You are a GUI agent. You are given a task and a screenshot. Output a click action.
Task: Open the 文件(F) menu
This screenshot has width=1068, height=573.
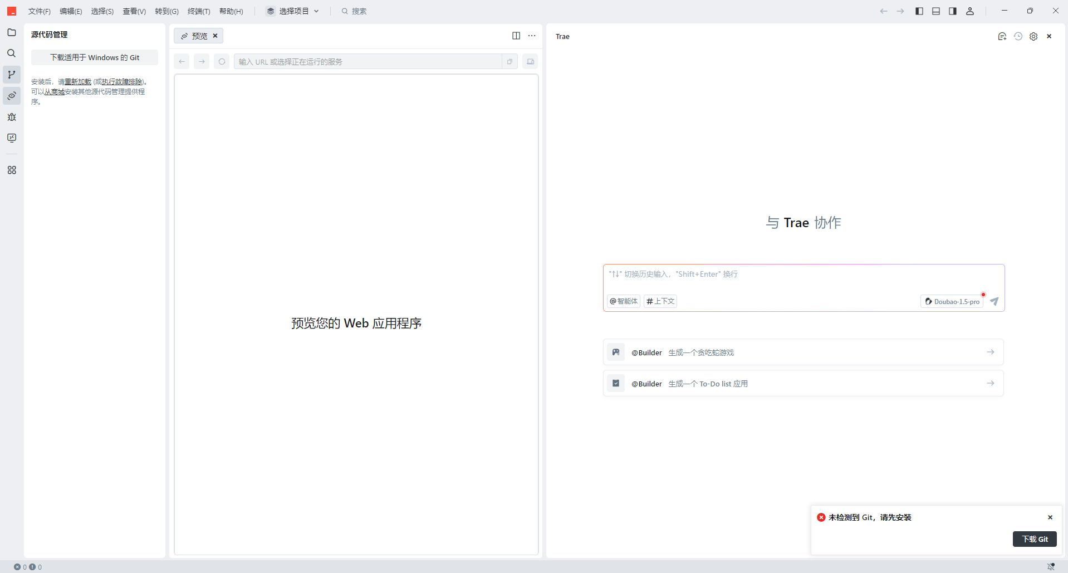pos(40,11)
